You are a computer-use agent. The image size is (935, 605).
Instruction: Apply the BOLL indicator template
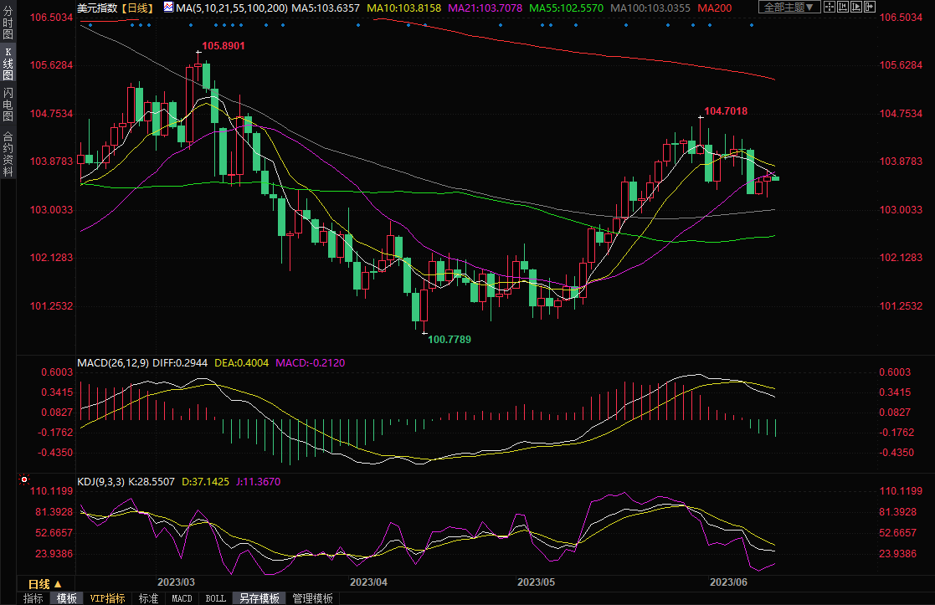tap(215, 598)
